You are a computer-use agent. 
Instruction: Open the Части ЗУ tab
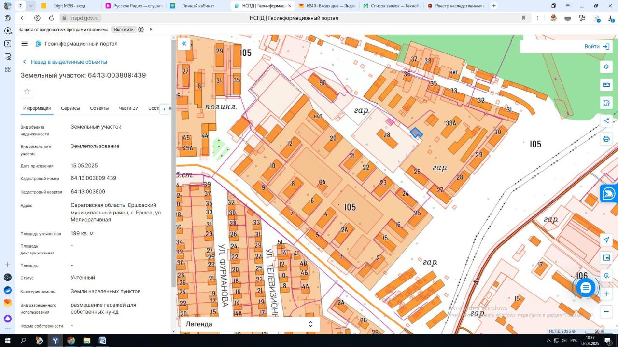coord(128,108)
